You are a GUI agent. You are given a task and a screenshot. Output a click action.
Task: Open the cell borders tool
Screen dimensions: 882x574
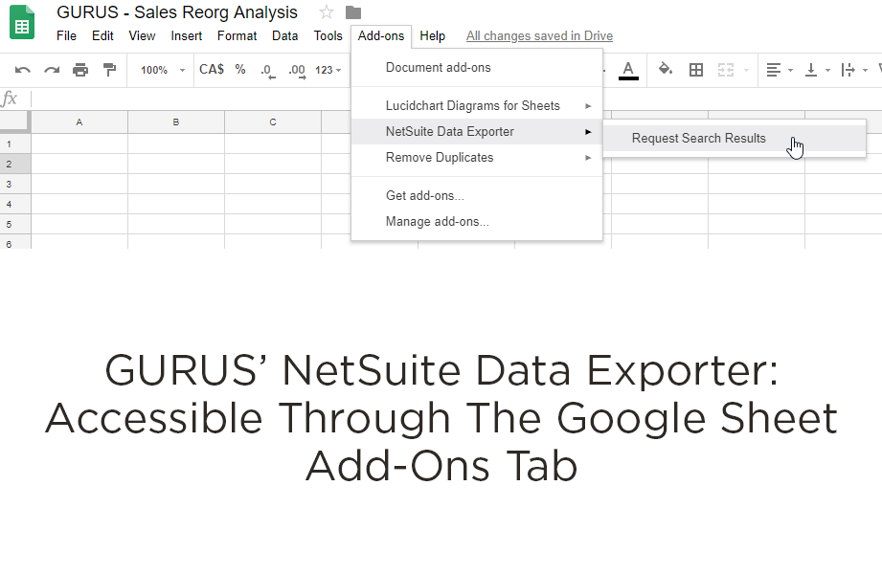pyautogui.click(x=696, y=70)
